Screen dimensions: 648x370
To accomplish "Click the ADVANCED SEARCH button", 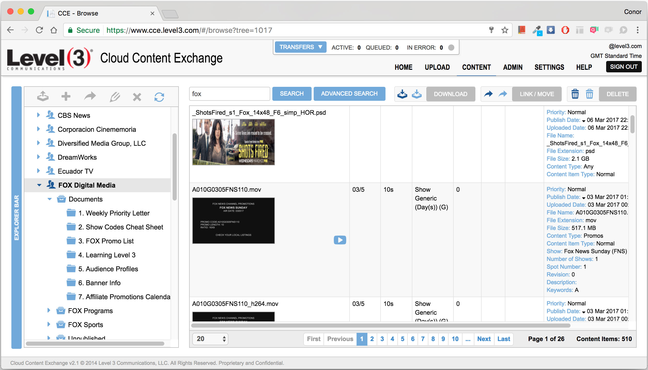I will 349,94.
